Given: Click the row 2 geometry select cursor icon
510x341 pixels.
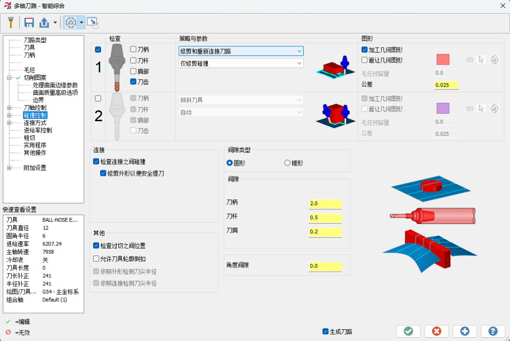Looking at the screenshot, I should pos(481,108).
